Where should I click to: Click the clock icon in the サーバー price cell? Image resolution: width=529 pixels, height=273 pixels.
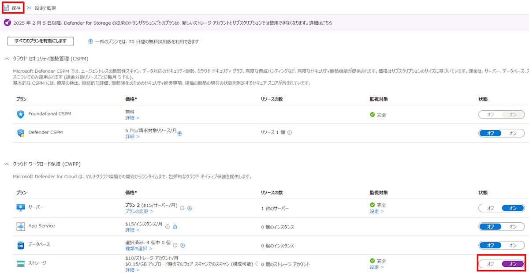(190, 208)
